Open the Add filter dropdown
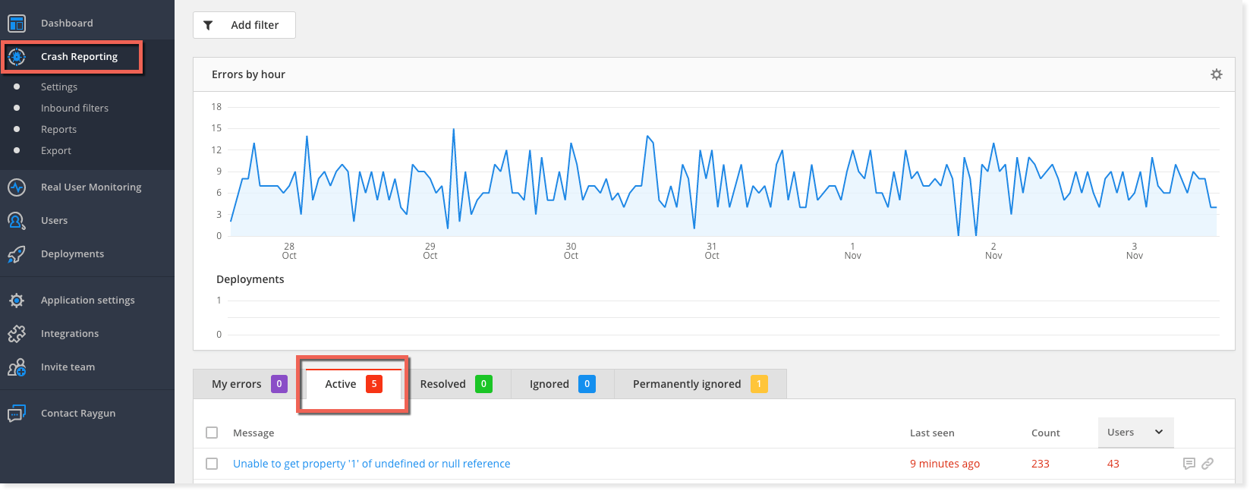The image size is (1250, 491). pos(244,25)
